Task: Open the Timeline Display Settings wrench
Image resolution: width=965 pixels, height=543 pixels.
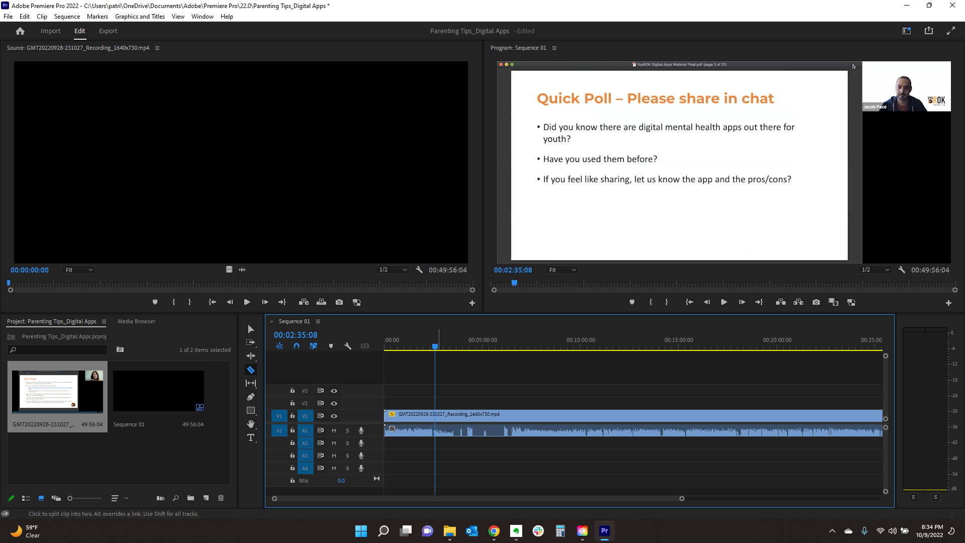Action: point(348,346)
